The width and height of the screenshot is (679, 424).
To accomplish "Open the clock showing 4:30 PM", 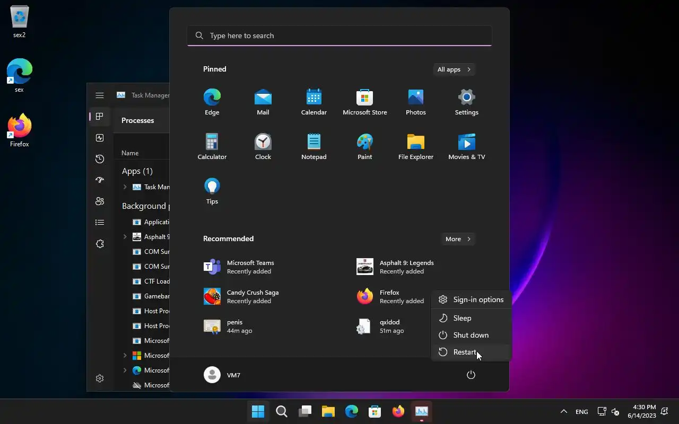I will coord(642,411).
